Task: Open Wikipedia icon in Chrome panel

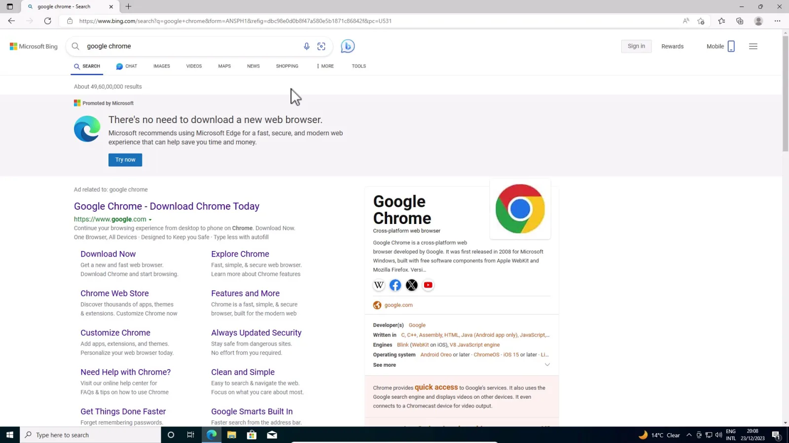Action: 379,285
